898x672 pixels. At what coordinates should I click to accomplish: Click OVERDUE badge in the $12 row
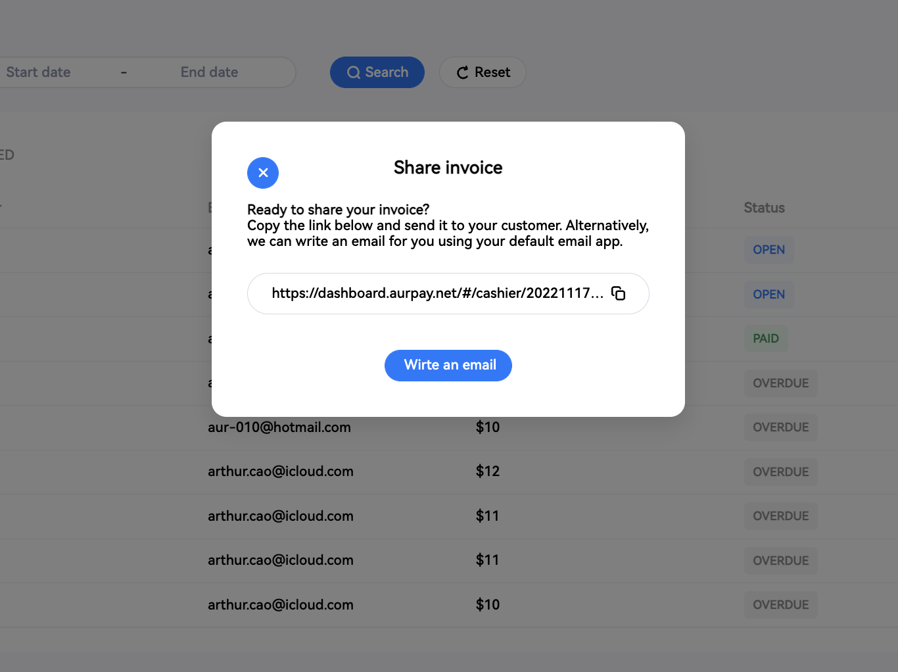(x=780, y=472)
